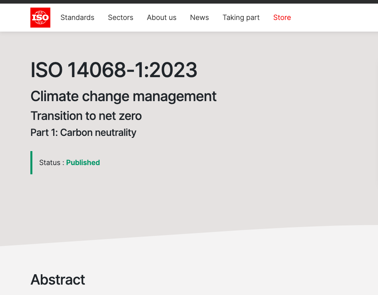Screen dimensions: 378x295
Task: Click the green vertical bar beside Status
Action: coord(31,163)
